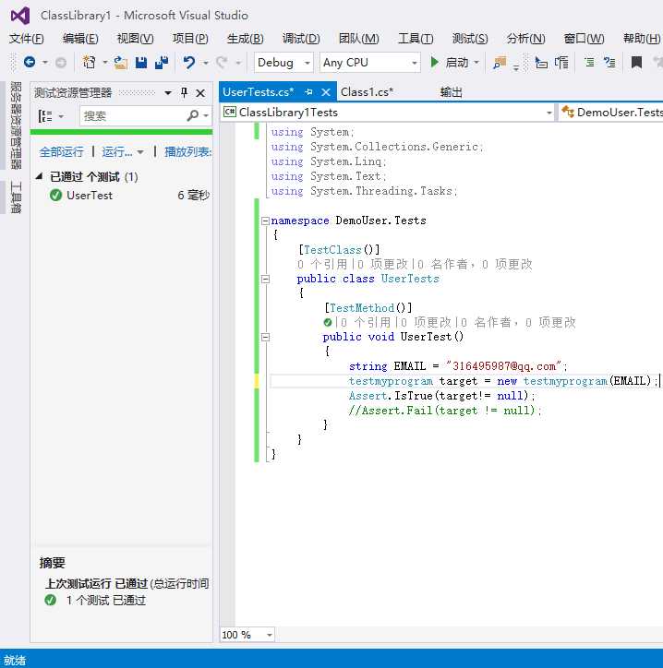Switch to the Class1.cs tab
The width and height of the screenshot is (663, 668).
click(x=367, y=92)
